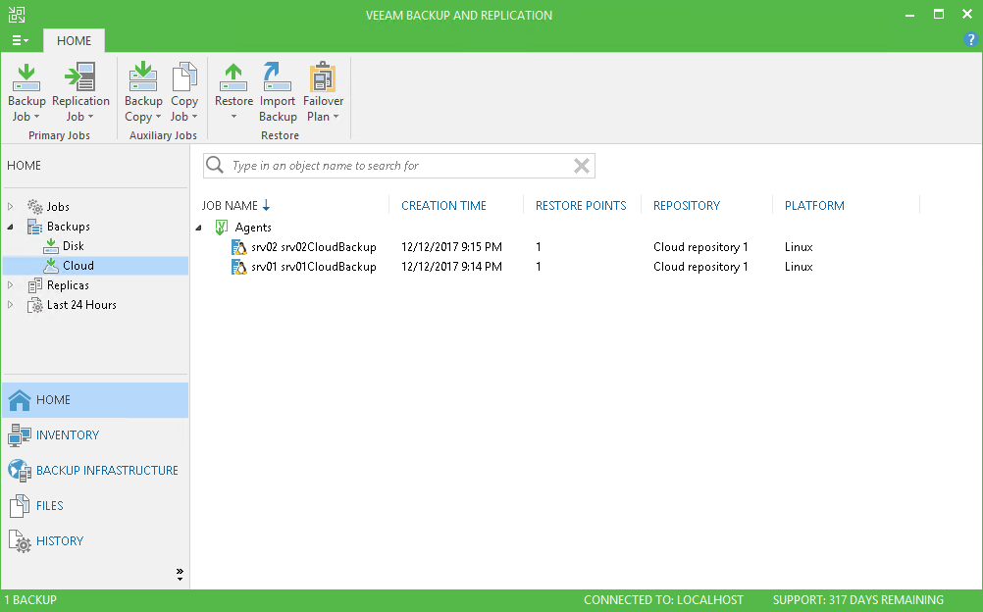Open the Failover Plan dropdown arrow
Image resolution: width=983 pixels, height=612 pixels.
tap(336, 117)
